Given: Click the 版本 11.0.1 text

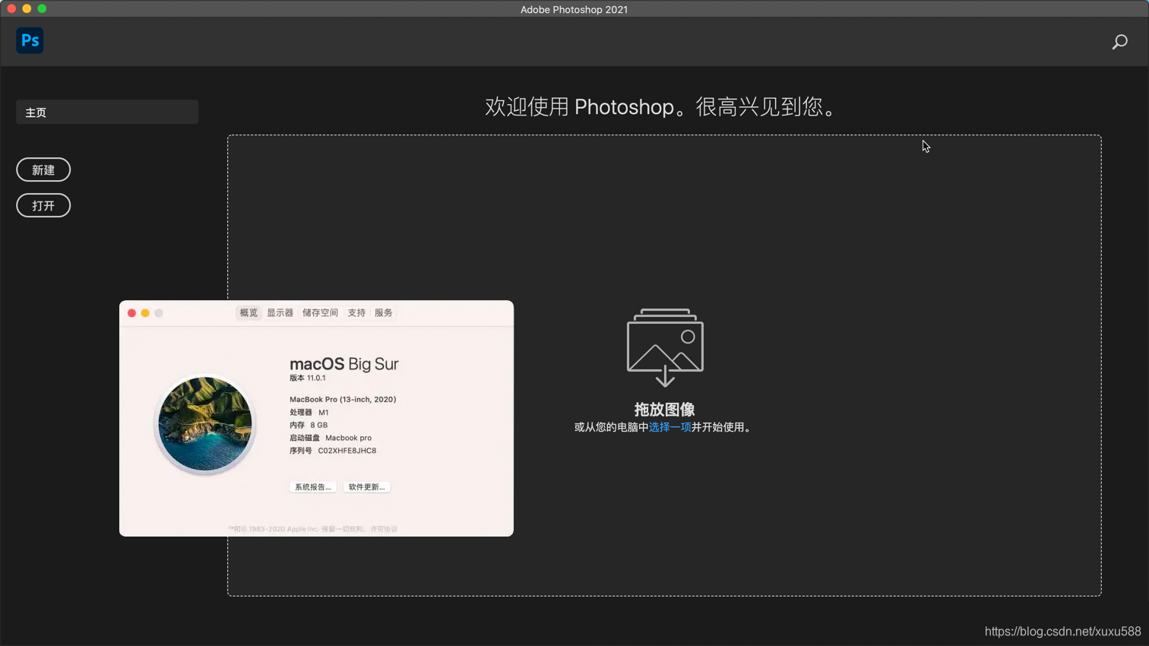Looking at the screenshot, I should pos(308,378).
